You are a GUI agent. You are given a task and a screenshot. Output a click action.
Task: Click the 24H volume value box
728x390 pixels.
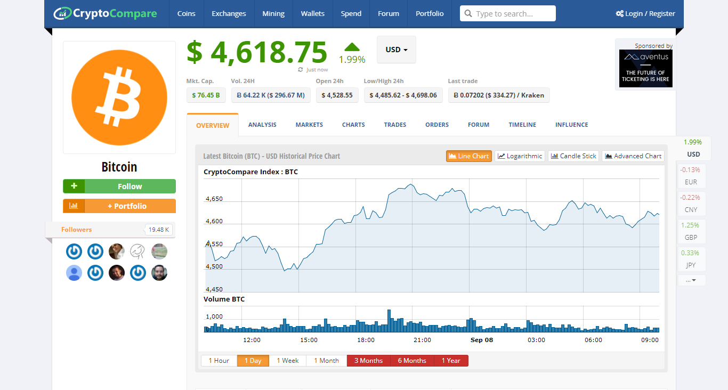click(272, 95)
